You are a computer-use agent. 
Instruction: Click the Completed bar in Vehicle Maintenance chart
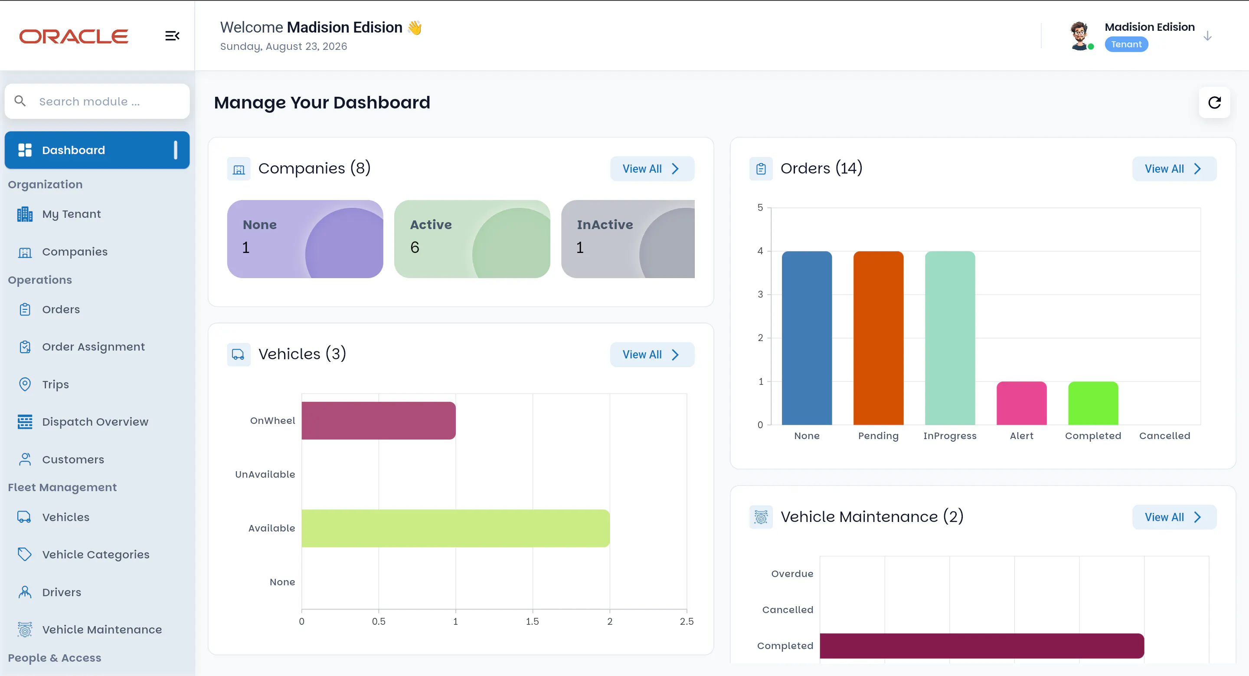tap(982, 646)
